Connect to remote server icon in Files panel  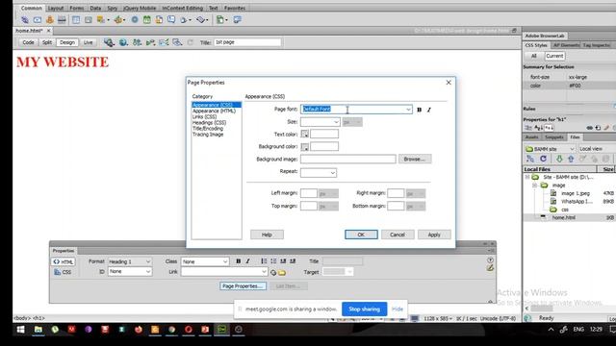530,159
